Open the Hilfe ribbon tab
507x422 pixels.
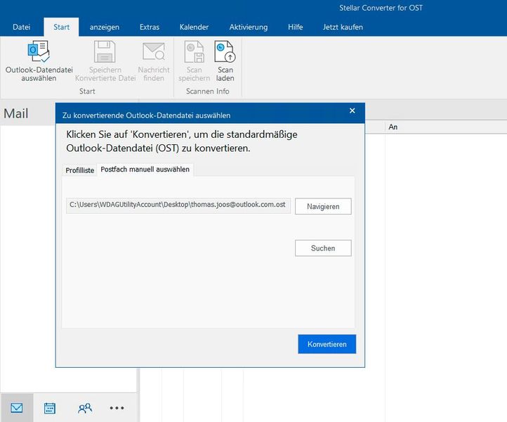[295, 27]
